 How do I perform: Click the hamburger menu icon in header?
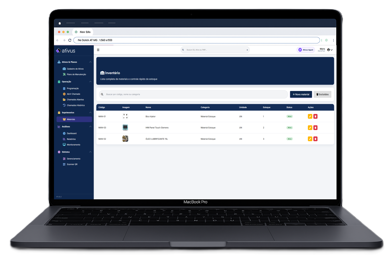98,50
